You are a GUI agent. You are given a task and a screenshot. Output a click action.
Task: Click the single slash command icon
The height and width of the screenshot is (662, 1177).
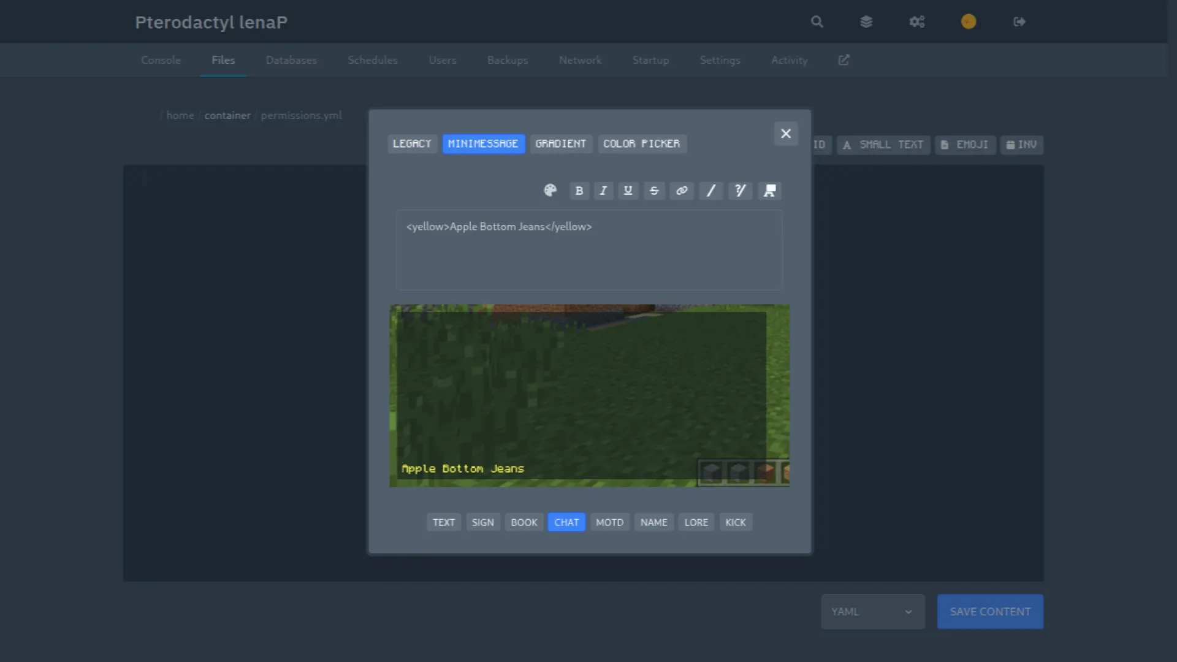point(710,191)
